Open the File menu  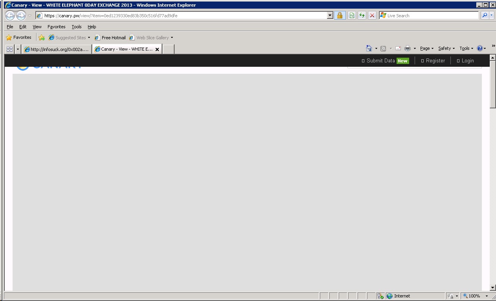point(10,27)
